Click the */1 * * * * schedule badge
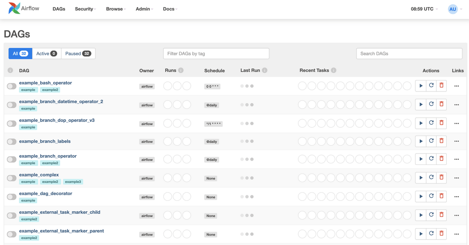The width and height of the screenshot is (469, 245). pos(213,124)
